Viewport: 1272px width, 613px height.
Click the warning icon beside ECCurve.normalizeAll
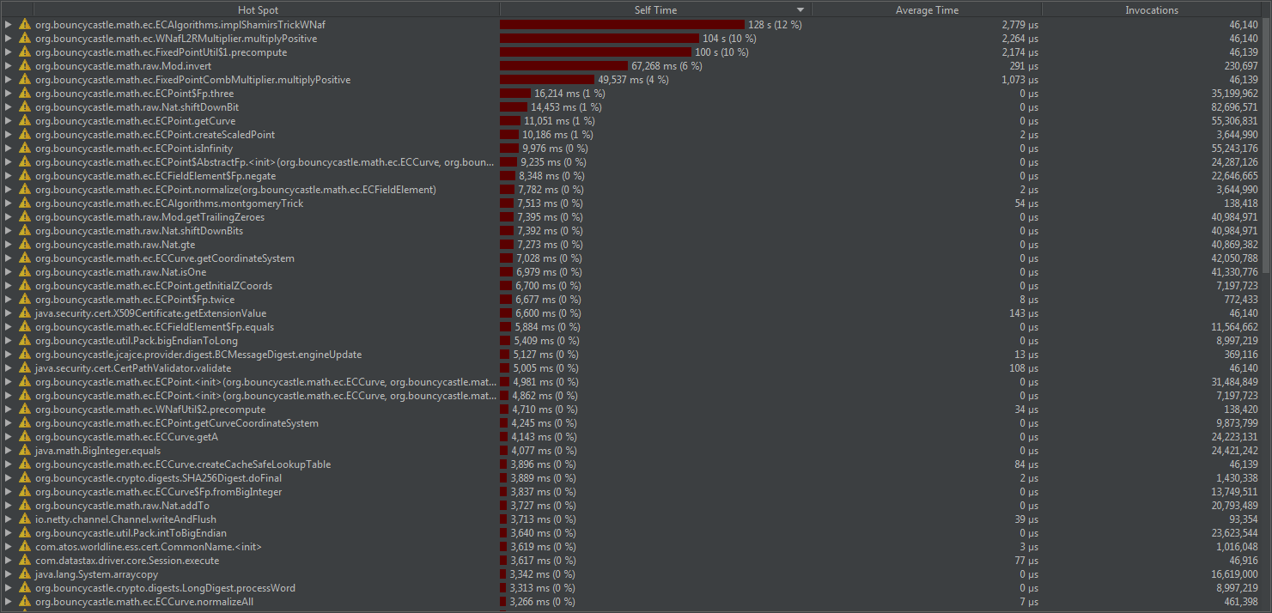24,601
